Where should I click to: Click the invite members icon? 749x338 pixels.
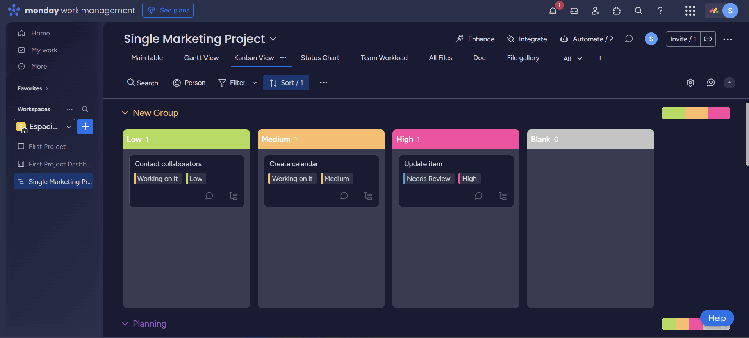pyautogui.click(x=596, y=11)
